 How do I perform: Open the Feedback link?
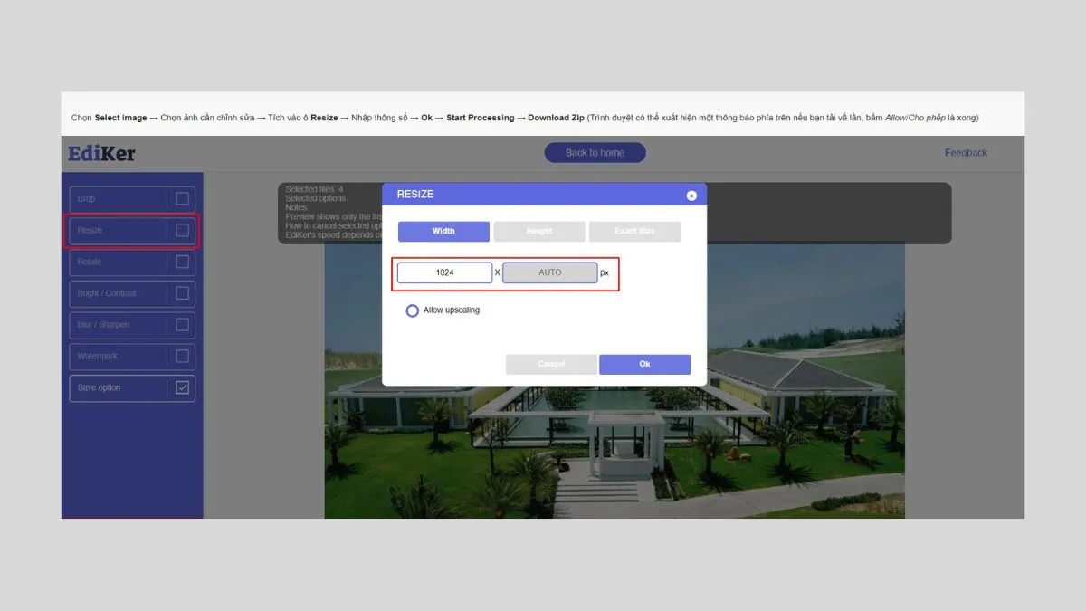pos(966,152)
